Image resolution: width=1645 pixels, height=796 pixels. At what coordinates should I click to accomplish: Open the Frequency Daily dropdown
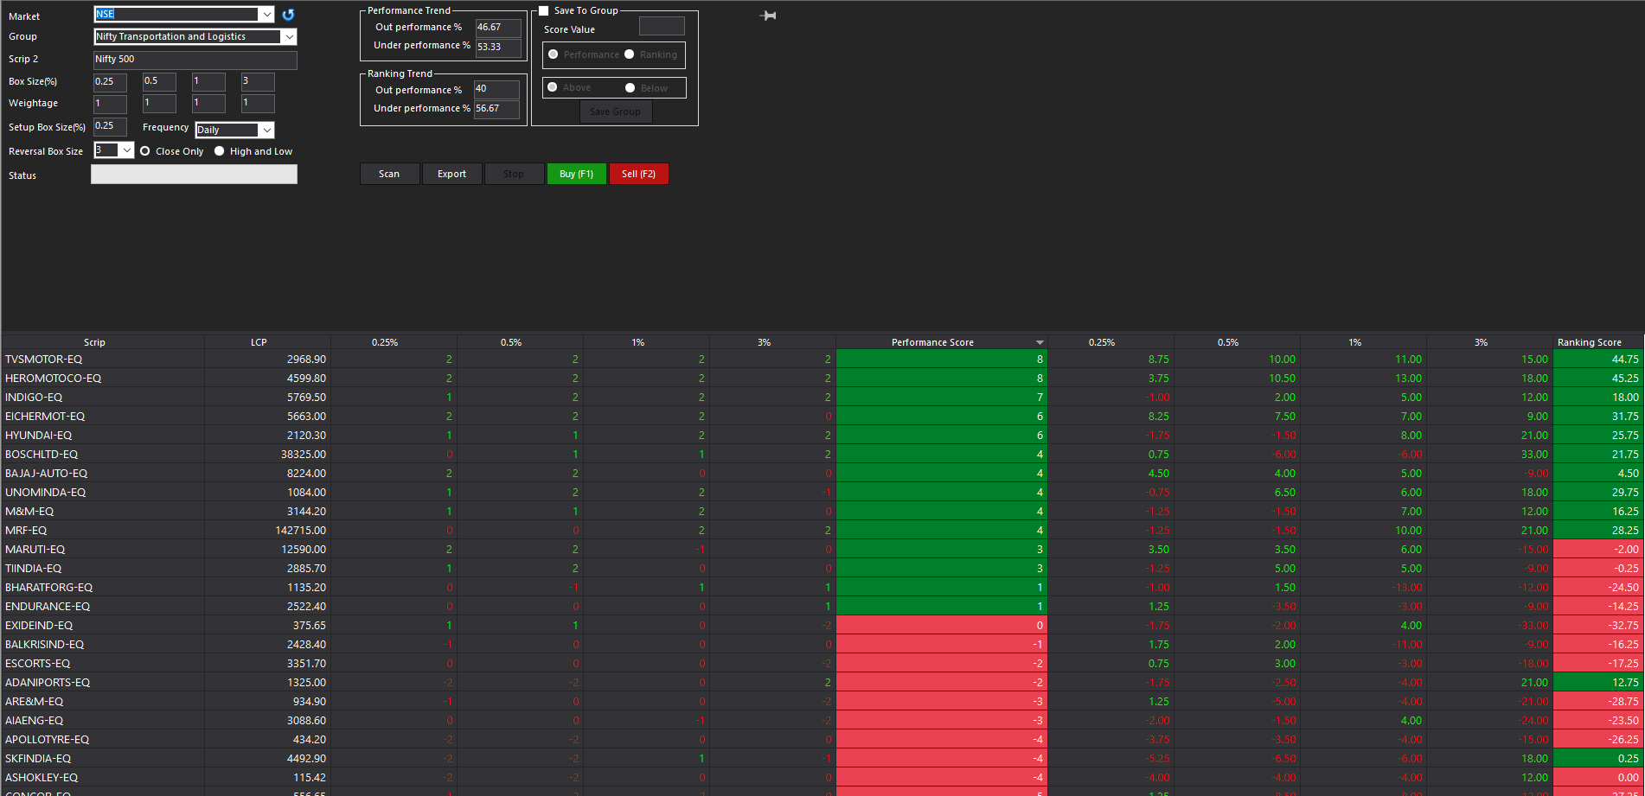pos(266,130)
